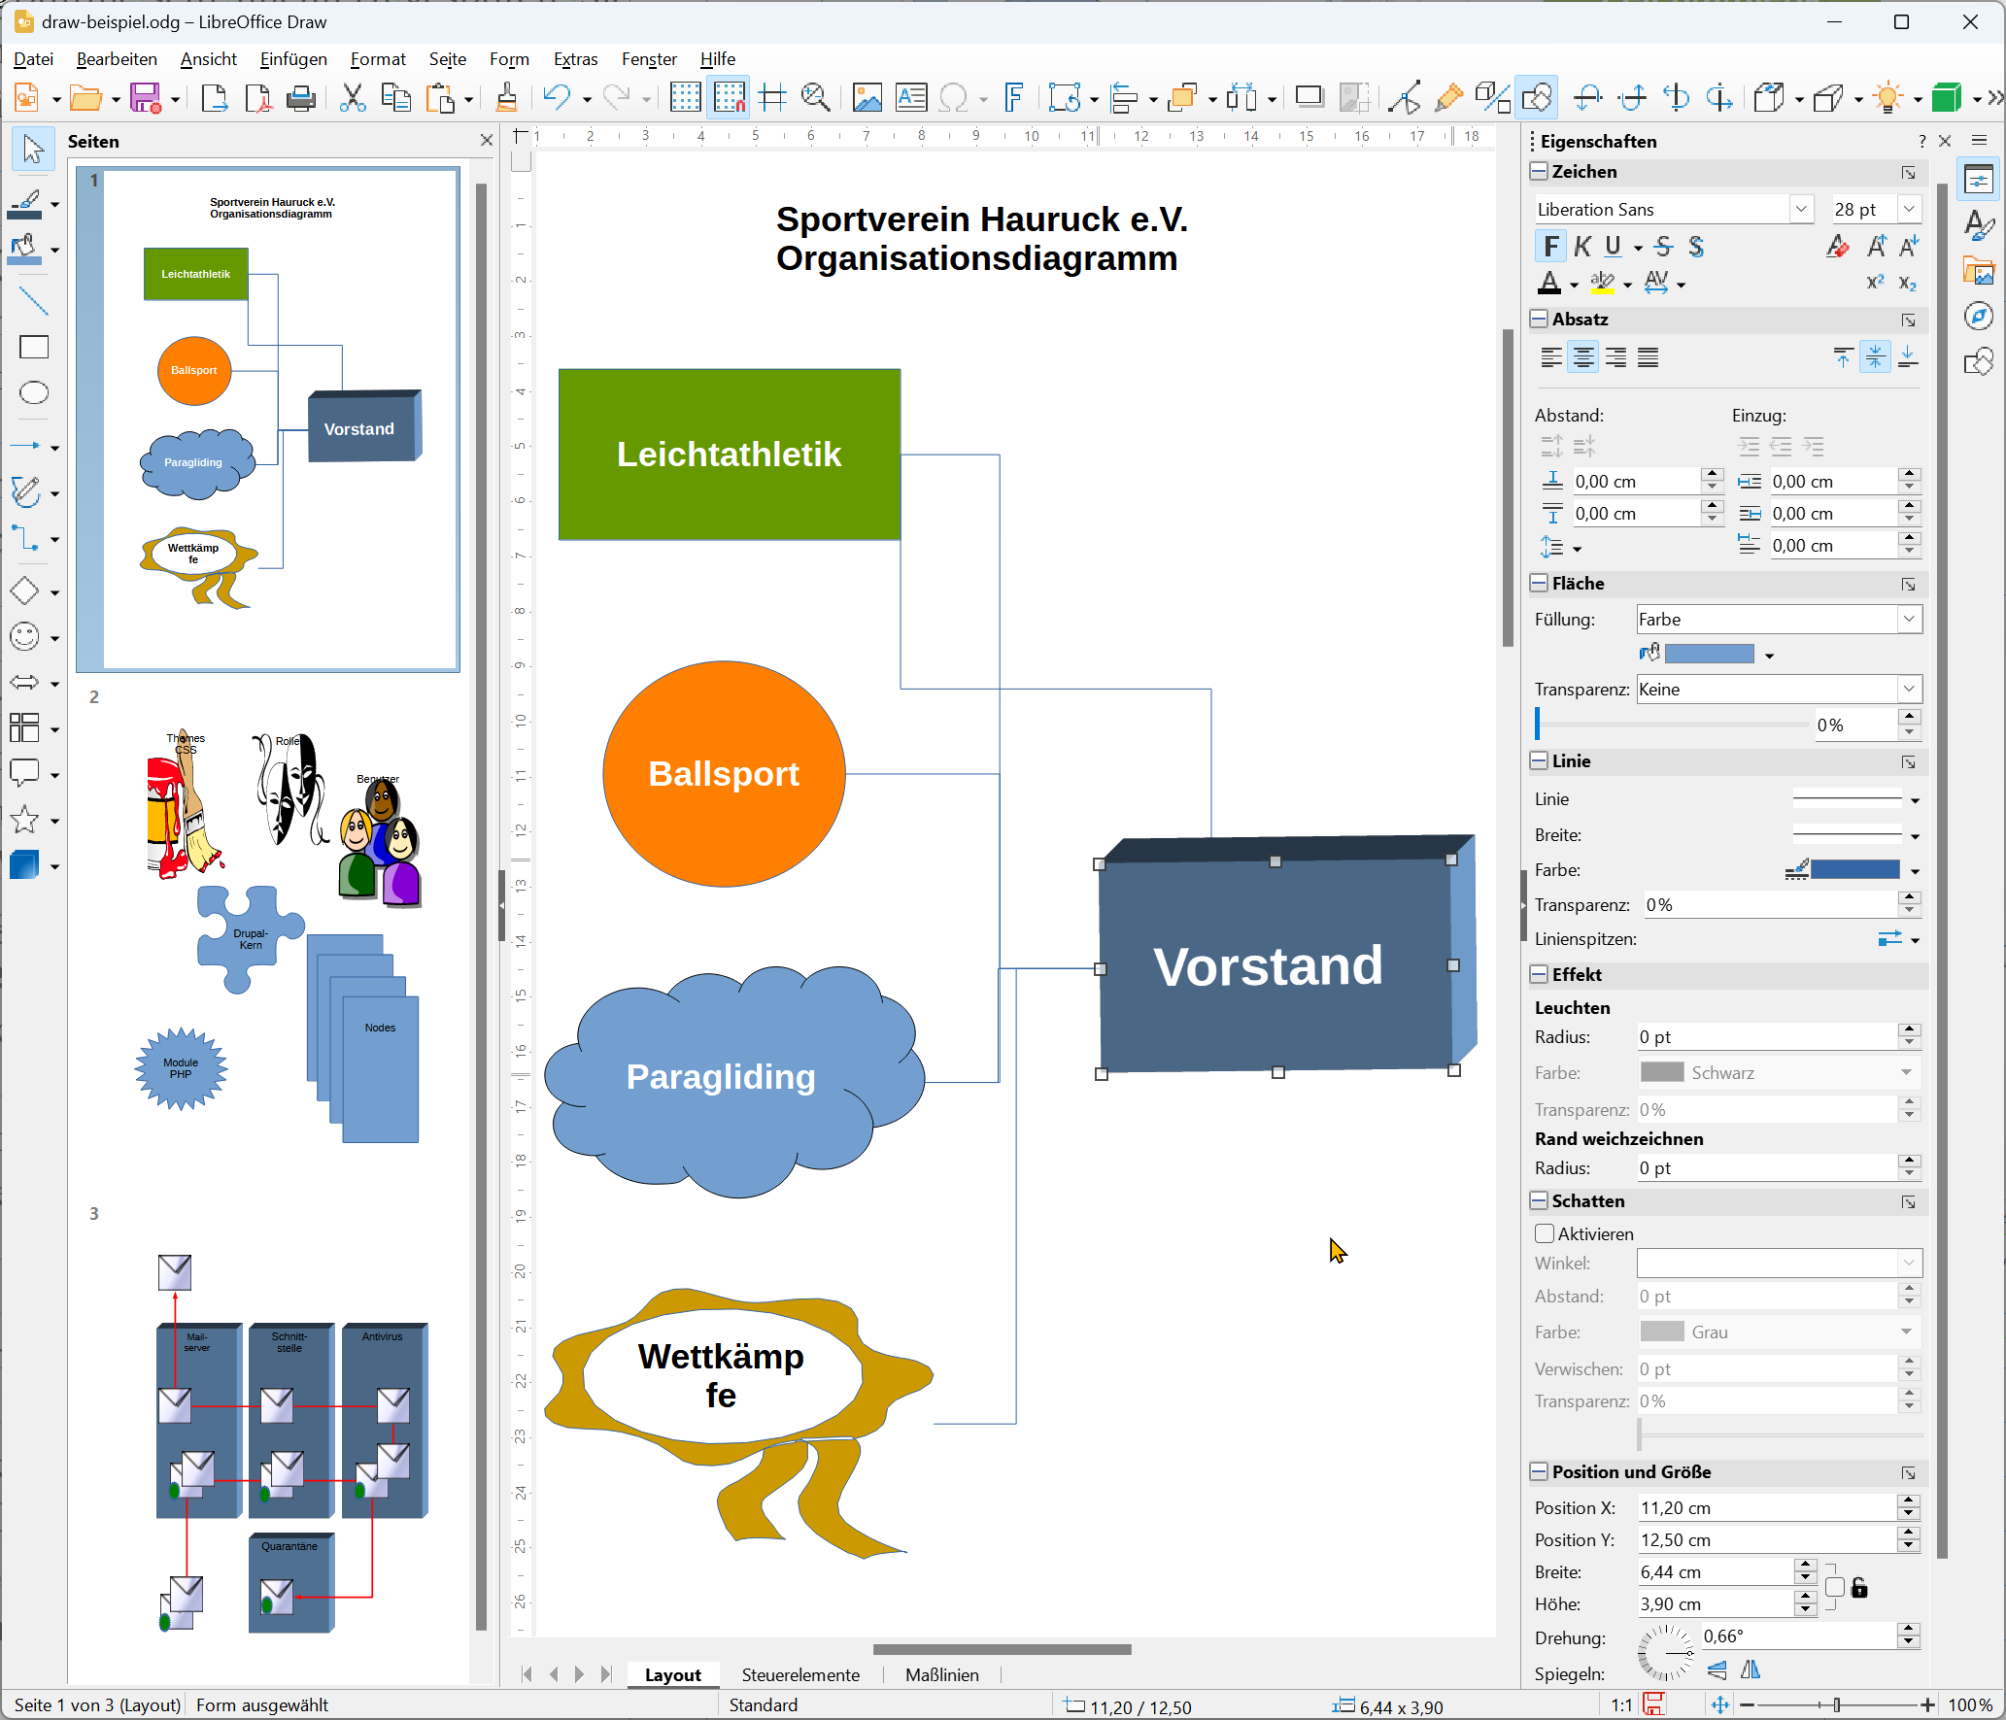Viewport: 2006px width, 1720px height.
Task: Click the Insert Fontwork text icon
Action: 1013,98
